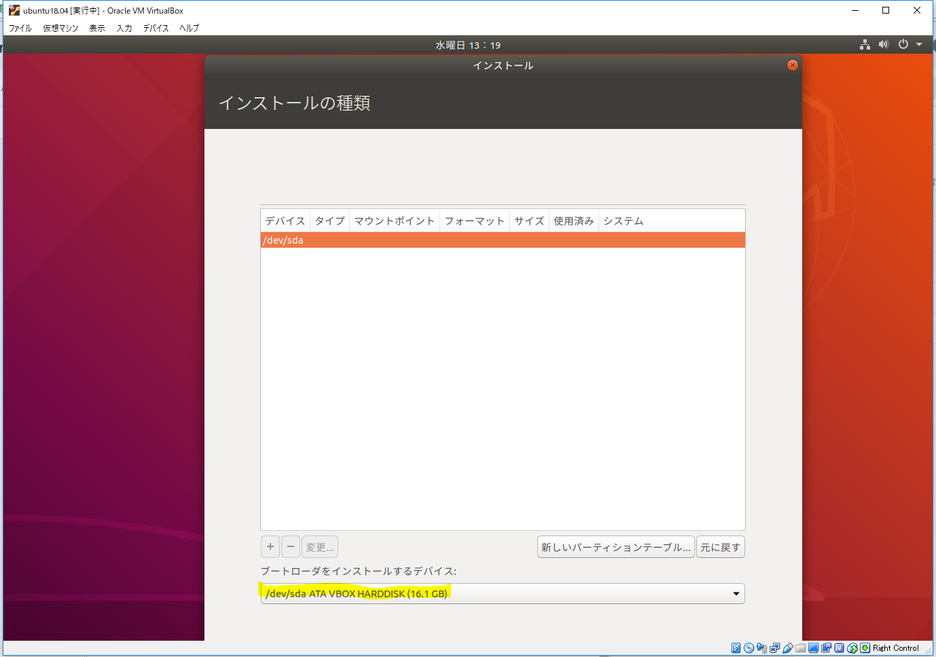The width and height of the screenshot is (936, 657).
Task: Expand the system menu arrow in top panel
Action: pyautogui.click(x=919, y=45)
